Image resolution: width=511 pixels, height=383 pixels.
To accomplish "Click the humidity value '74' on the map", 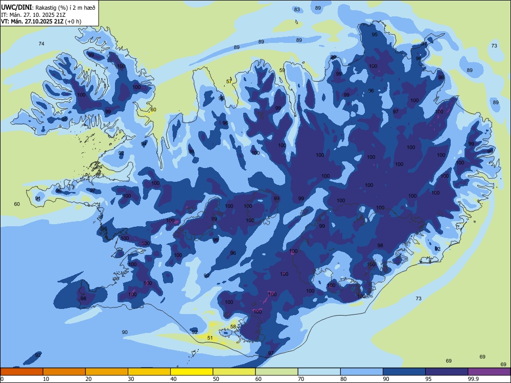I will pos(41,43).
